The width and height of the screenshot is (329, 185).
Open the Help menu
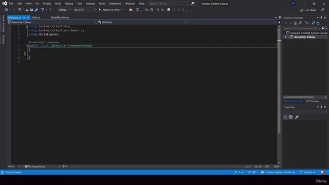[x=142, y=4]
